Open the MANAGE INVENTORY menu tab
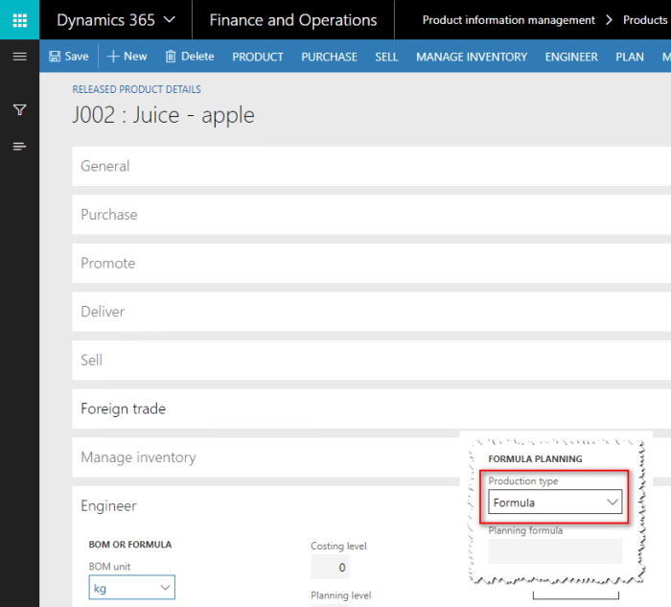The width and height of the screenshot is (671, 607). [x=472, y=57]
